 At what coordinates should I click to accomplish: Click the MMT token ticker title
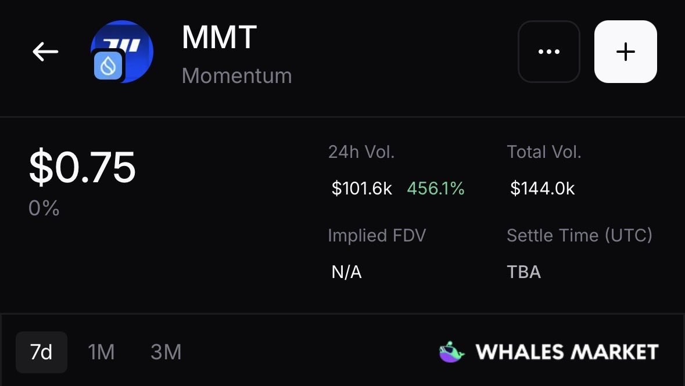coord(219,37)
